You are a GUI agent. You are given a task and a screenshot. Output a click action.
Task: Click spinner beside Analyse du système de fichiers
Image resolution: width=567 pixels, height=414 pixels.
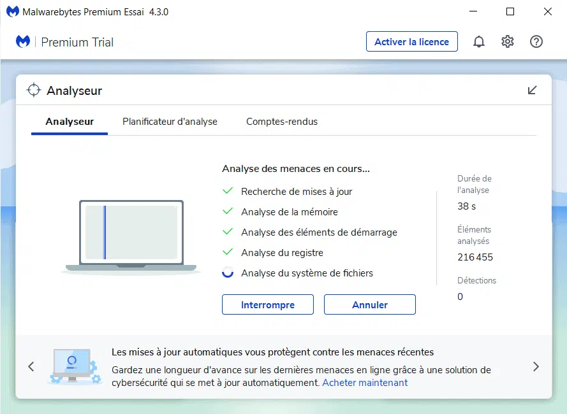coord(228,273)
